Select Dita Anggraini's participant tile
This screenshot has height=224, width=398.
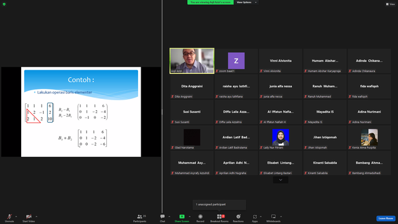(192, 86)
